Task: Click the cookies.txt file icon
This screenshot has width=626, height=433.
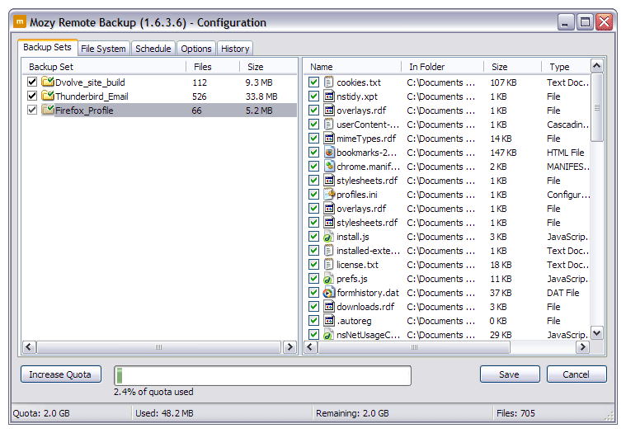Action: click(x=328, y=82)
